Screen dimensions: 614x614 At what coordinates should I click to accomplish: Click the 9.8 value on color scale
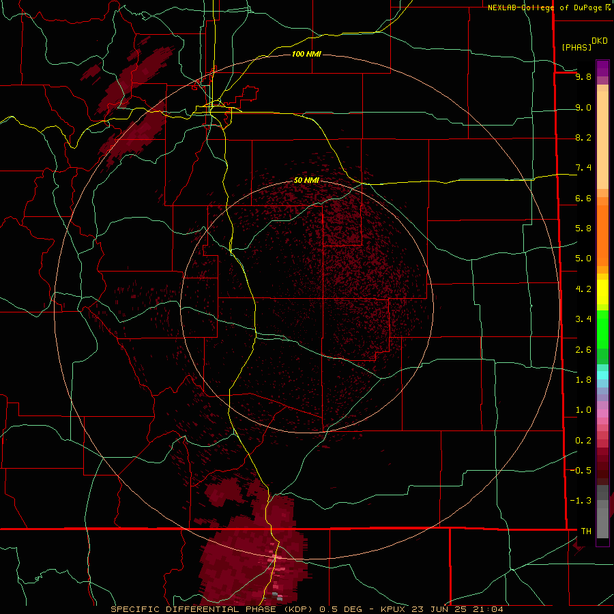583,76
